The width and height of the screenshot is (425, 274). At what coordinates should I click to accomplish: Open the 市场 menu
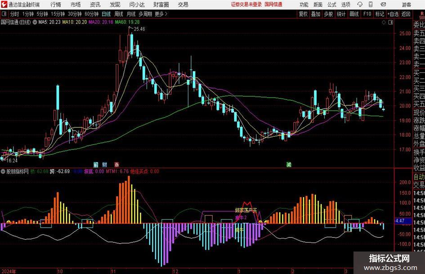pyautogui.click(x=76, y=4)
